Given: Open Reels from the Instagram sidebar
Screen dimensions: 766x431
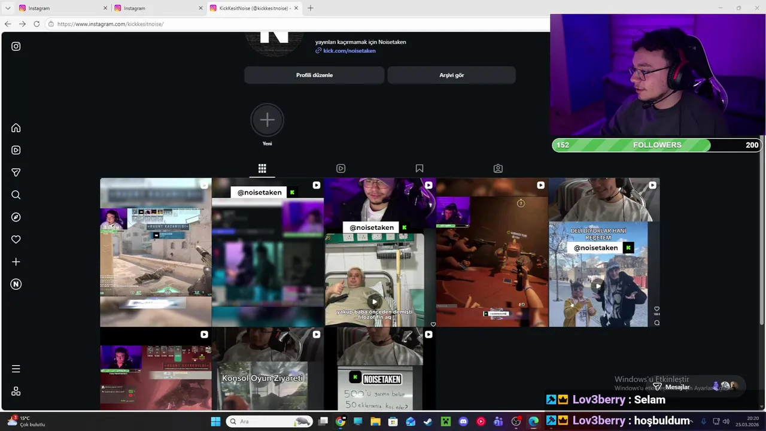Looking at the screenshot, I should (16, 150).
